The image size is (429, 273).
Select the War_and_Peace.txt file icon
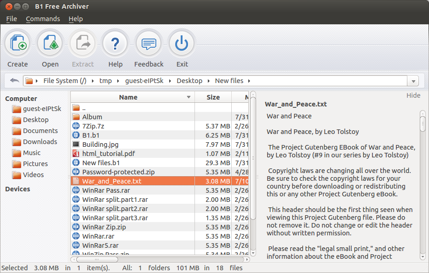coord(76,181)
